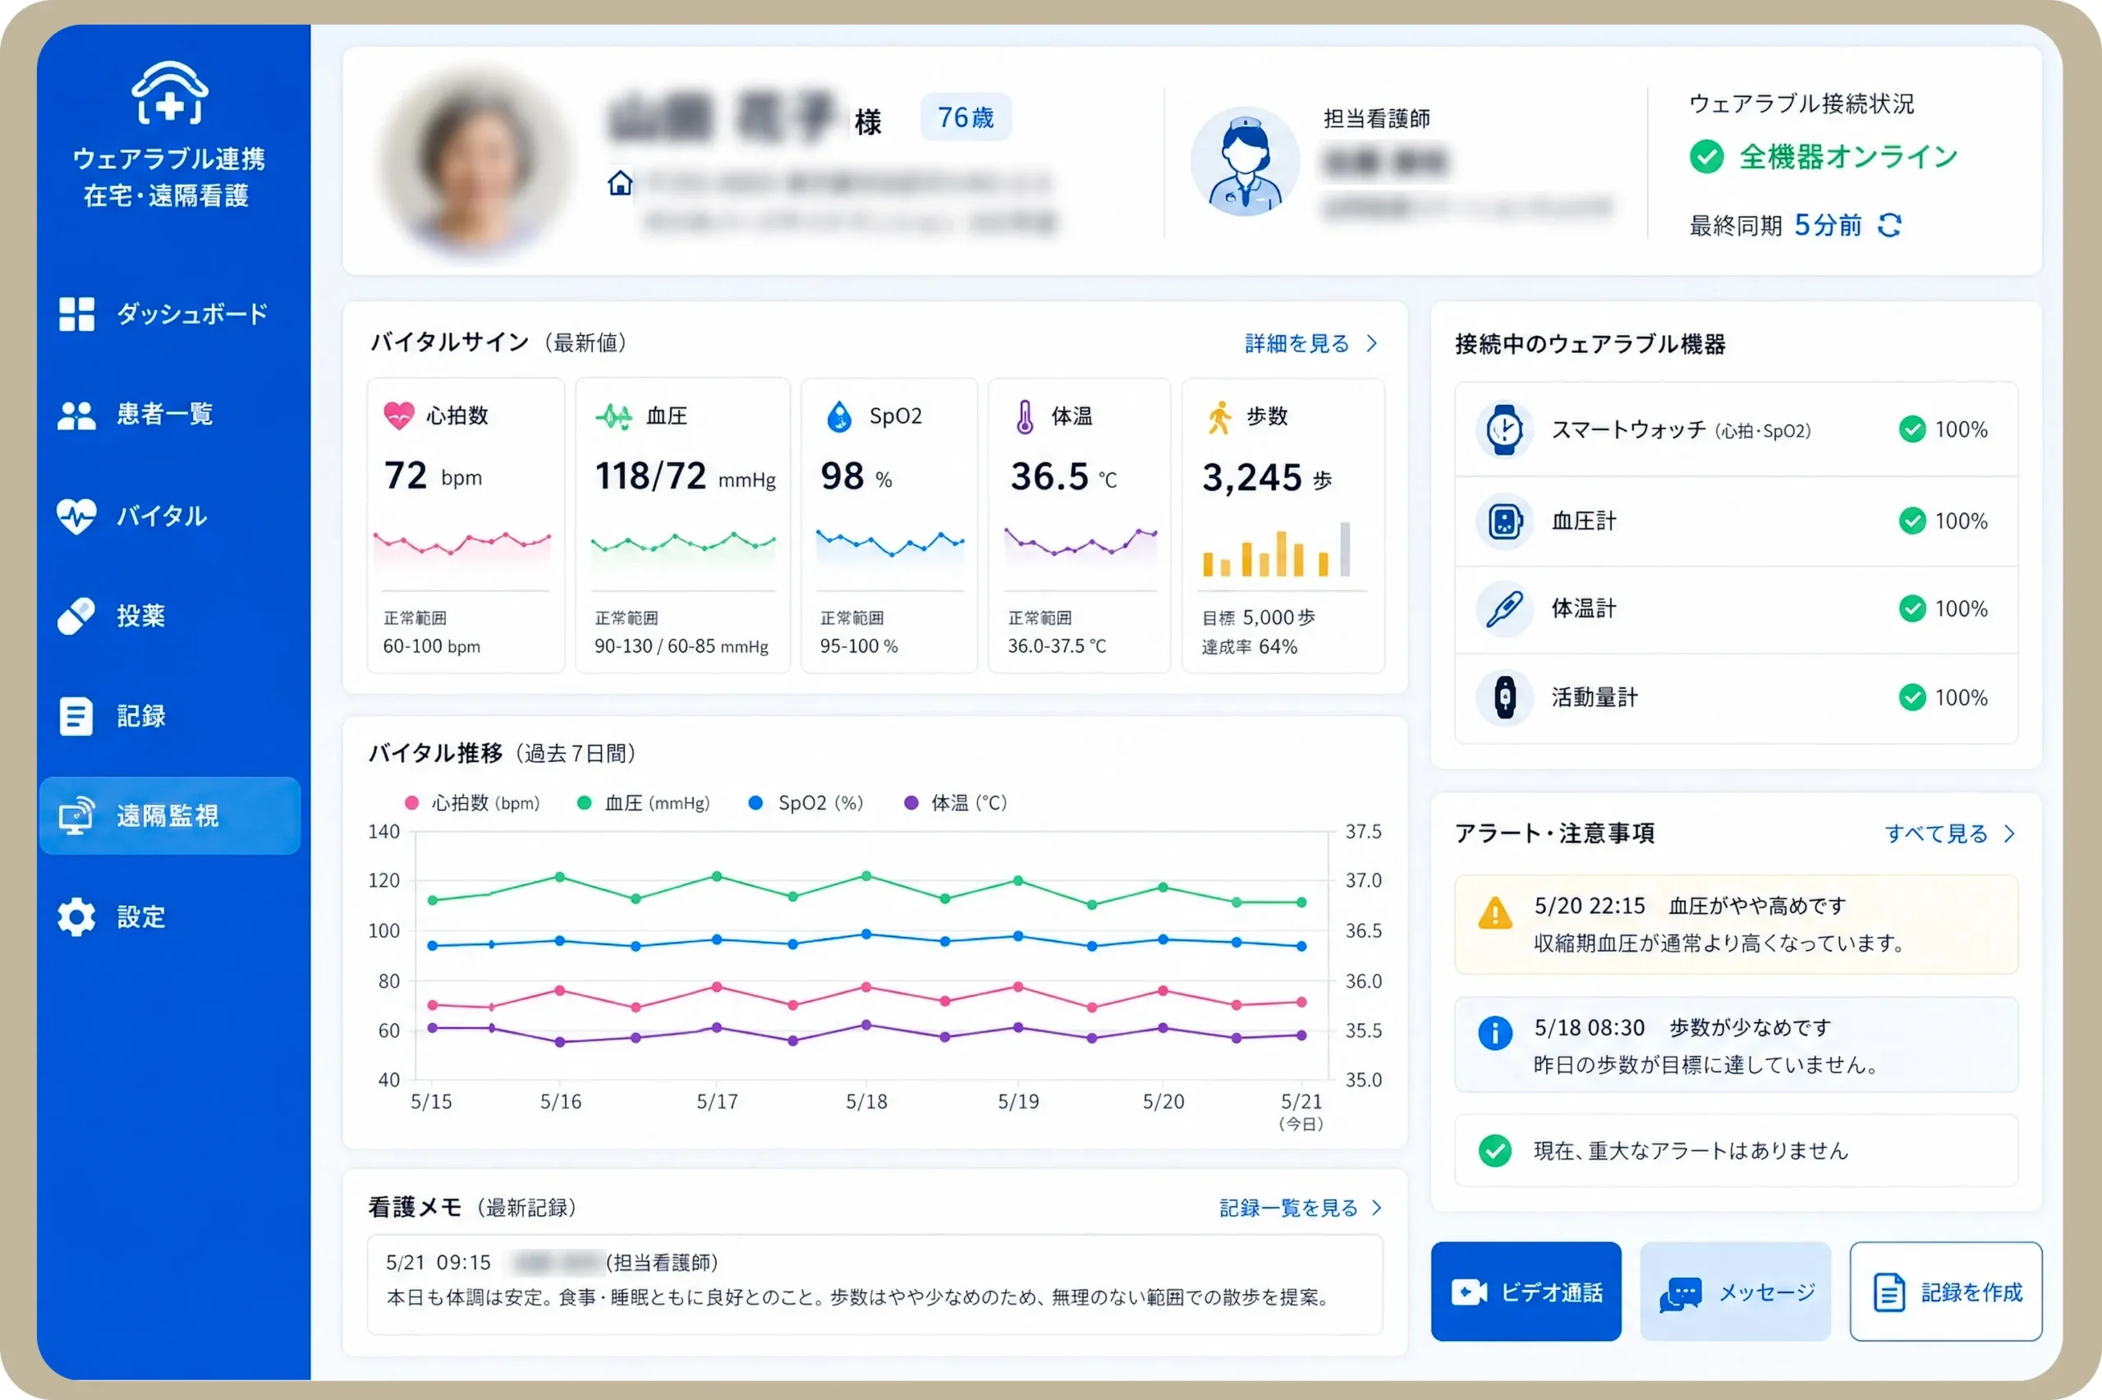The image size is (2102, 1400).
Task: Click the 血圧計 device icon
Action: tap(1504, 521)
